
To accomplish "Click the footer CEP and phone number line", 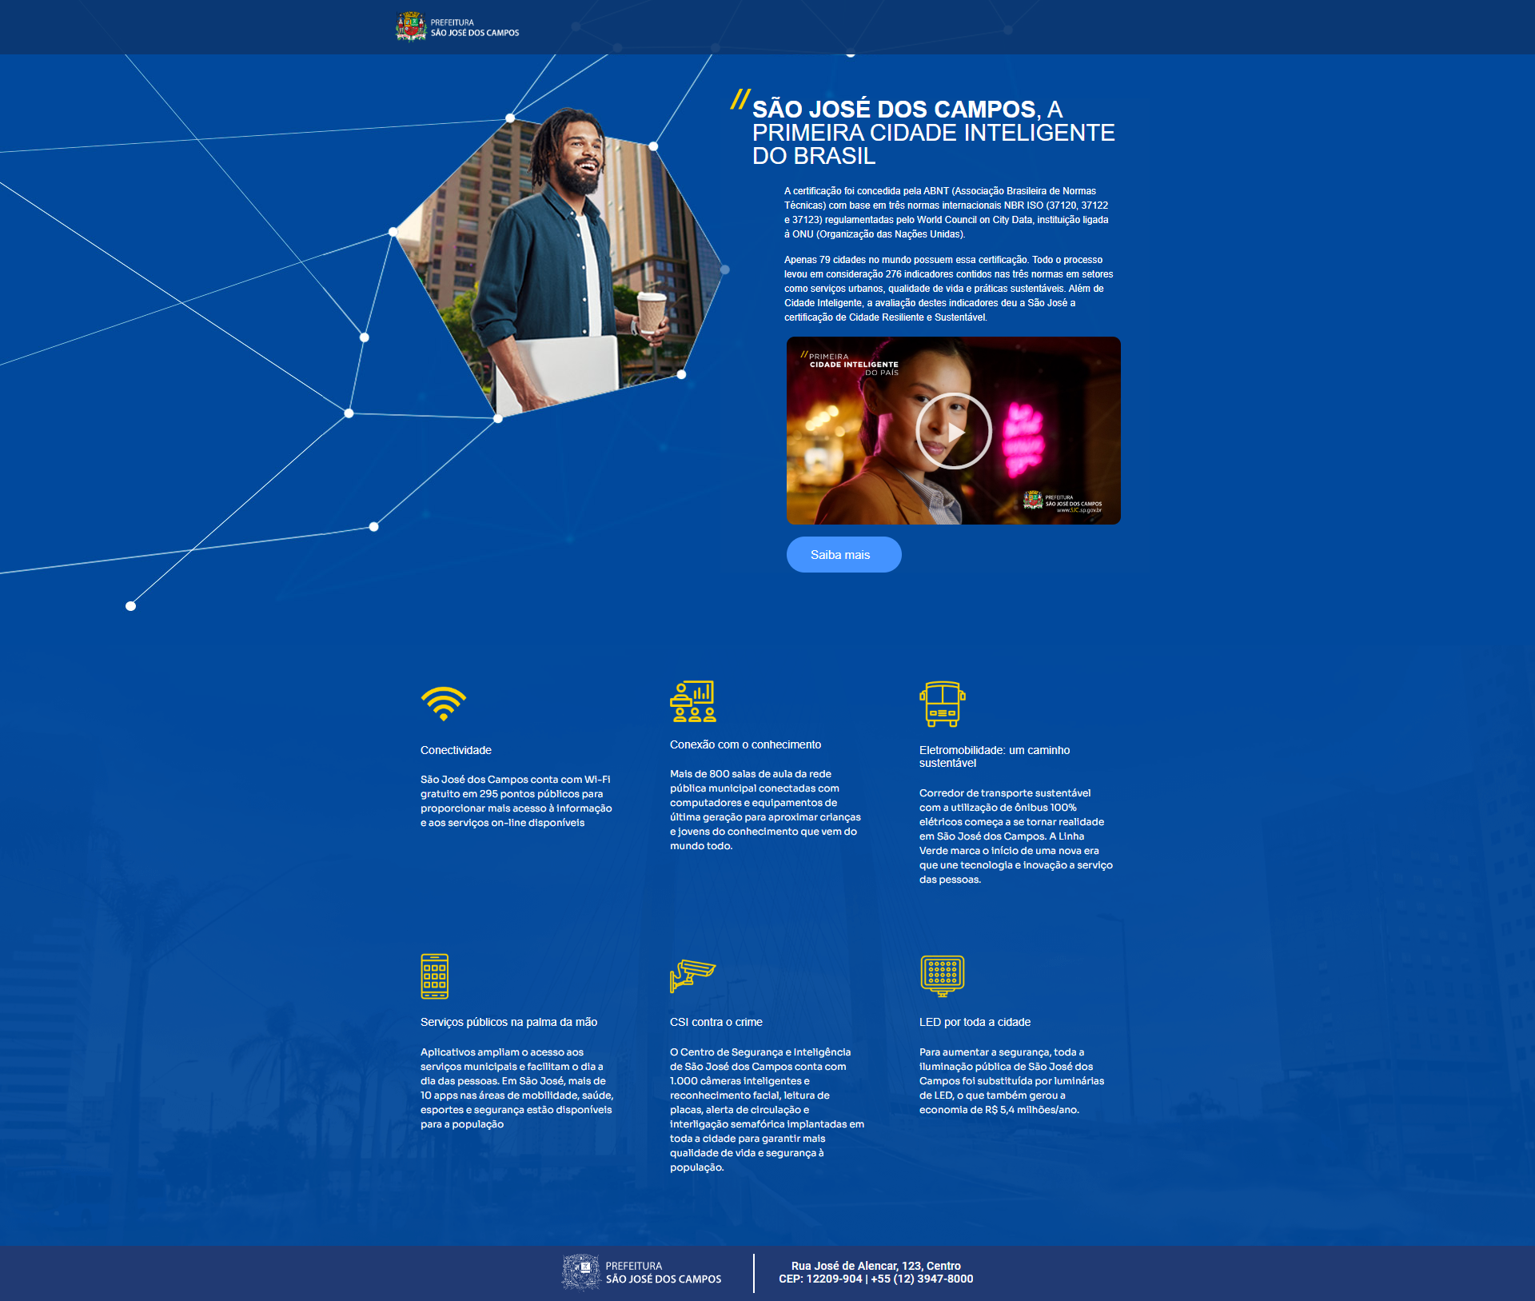I will click(x=876, y=1279).
